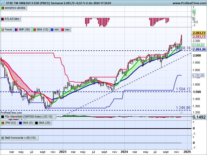
Task: Click the 2023 year label on time axis
Action: pos(63,152)
